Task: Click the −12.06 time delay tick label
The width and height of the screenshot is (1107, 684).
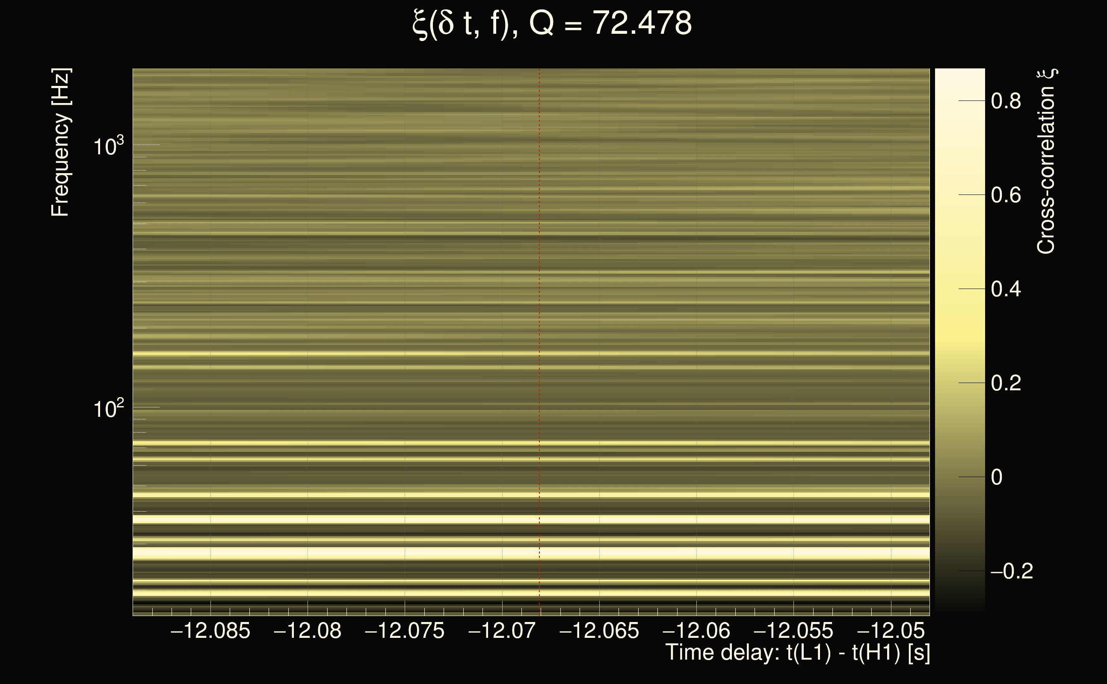Action: tap(696, 631)
